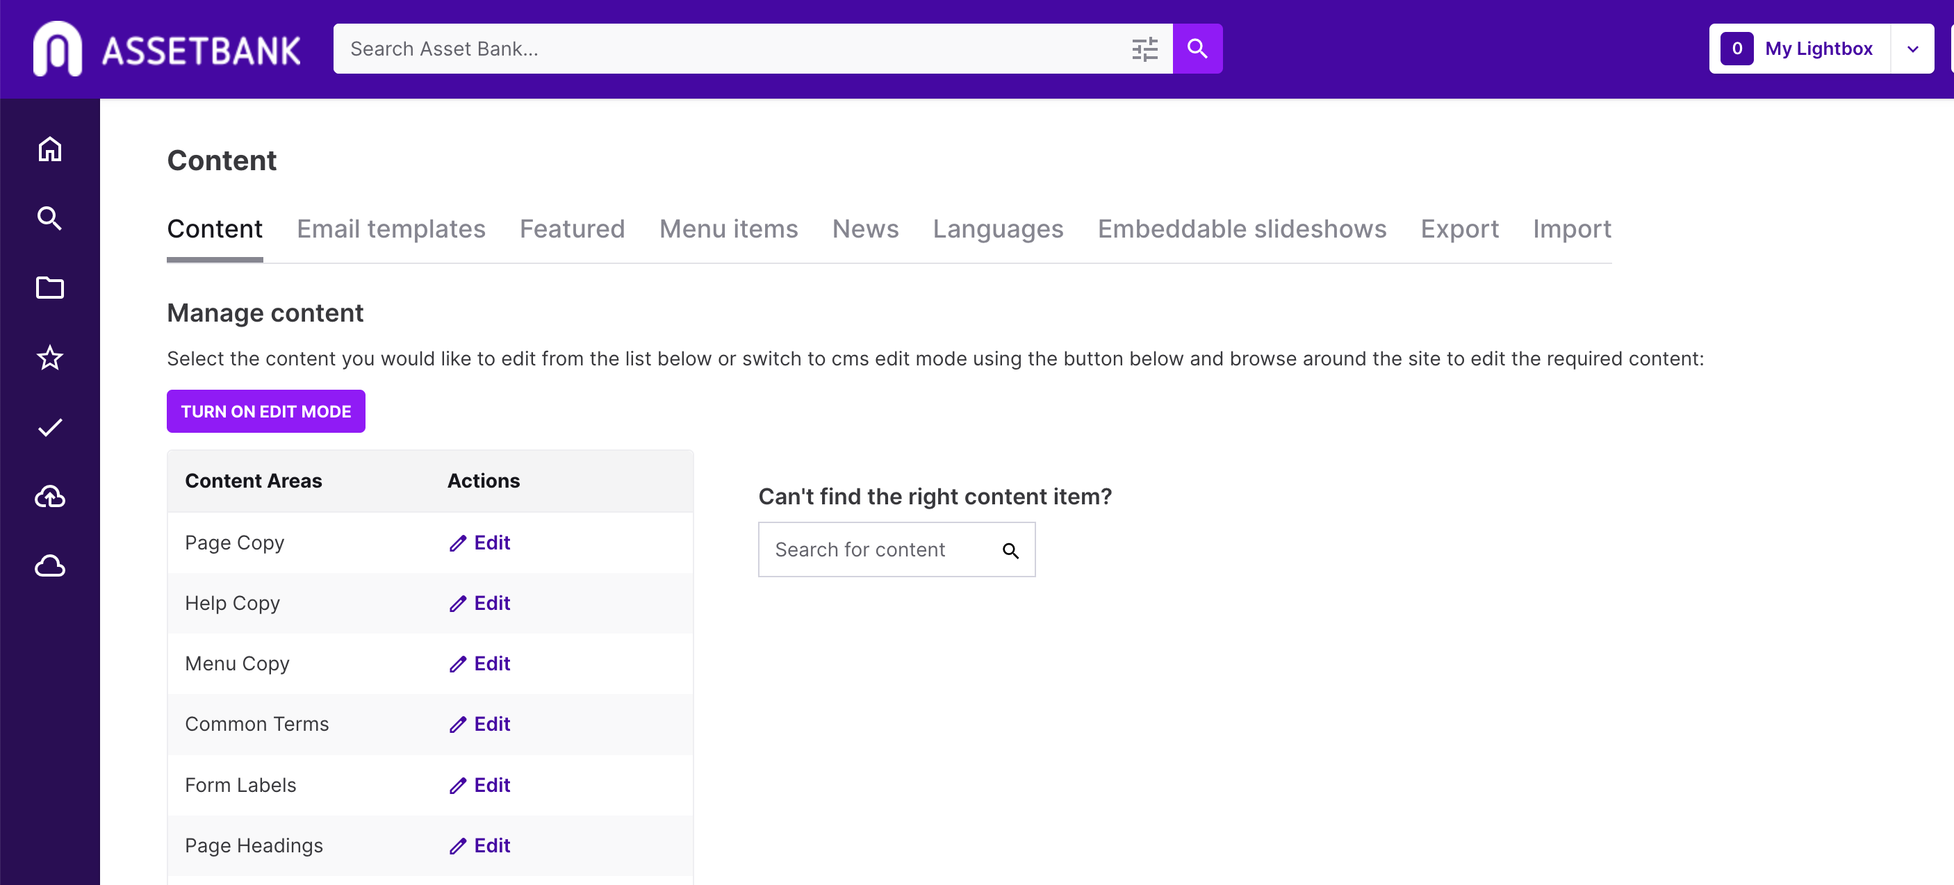Turn on edit mode

pyautogui.click(x=265, y=412)
